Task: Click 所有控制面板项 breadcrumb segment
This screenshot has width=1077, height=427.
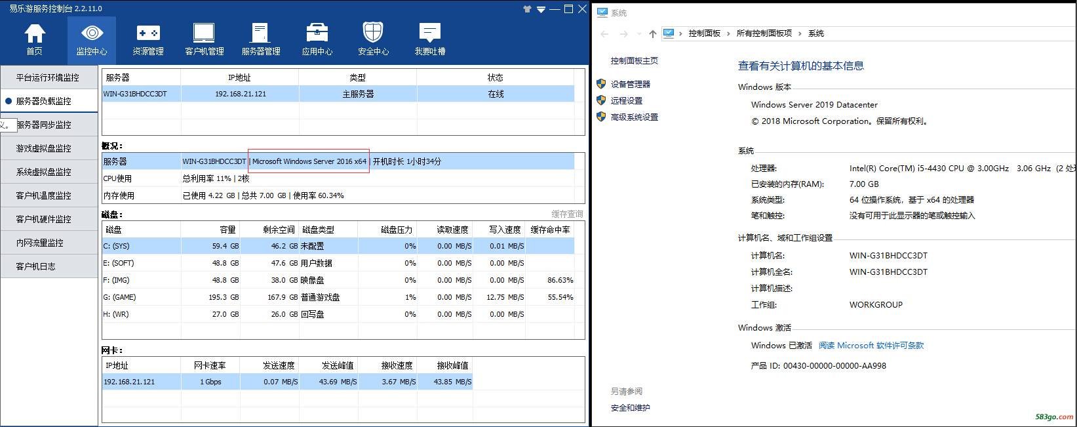Action: click(764, 33)
